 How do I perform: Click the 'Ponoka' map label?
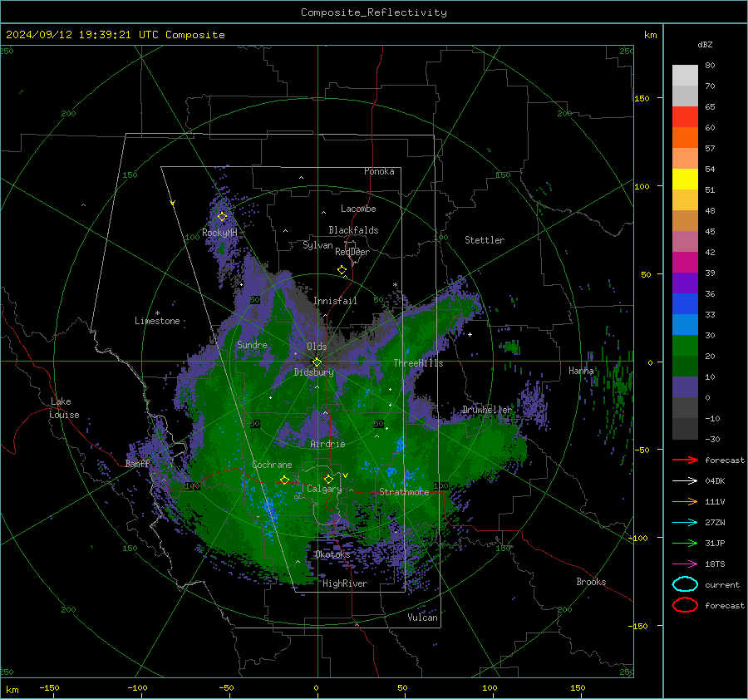click(x=379, y=171)
